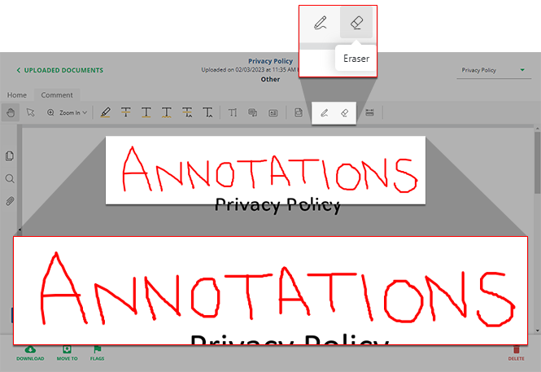Open the search side panel
The width and height of the screenshot is (541, 372).
(x=10, y=179)
